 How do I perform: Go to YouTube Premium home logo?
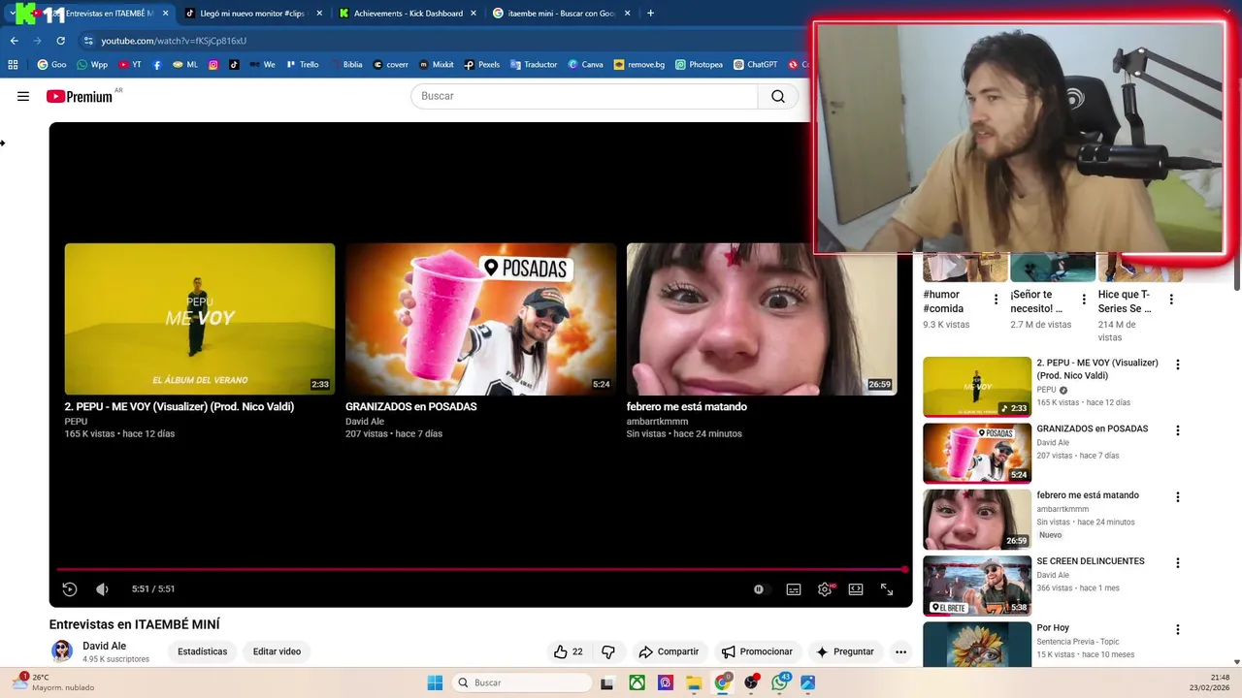tap(80, 96)
